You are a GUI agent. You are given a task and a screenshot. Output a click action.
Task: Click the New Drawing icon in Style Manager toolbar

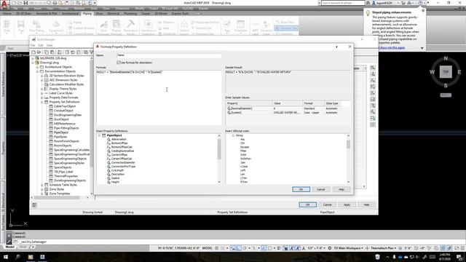coord(33,52)
